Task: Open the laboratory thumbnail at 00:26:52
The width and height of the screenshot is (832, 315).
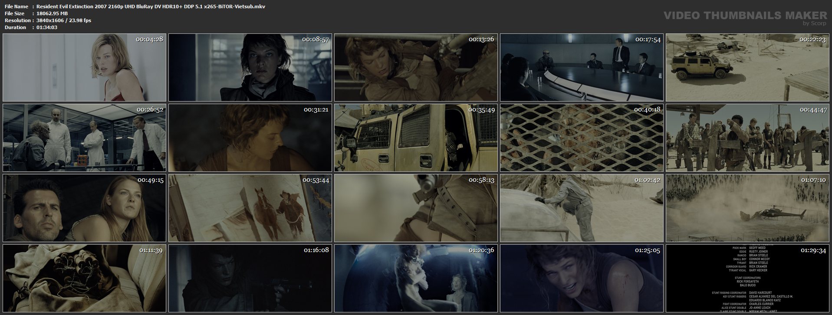Action: click(x=84, y=138)
